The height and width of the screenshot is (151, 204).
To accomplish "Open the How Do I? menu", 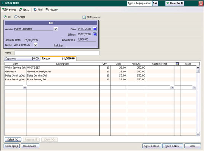I will coord(175,3).
